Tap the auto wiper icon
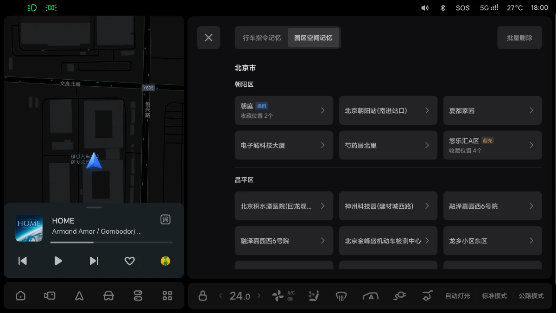The image size is (556, 313). [x=371, y=296]
